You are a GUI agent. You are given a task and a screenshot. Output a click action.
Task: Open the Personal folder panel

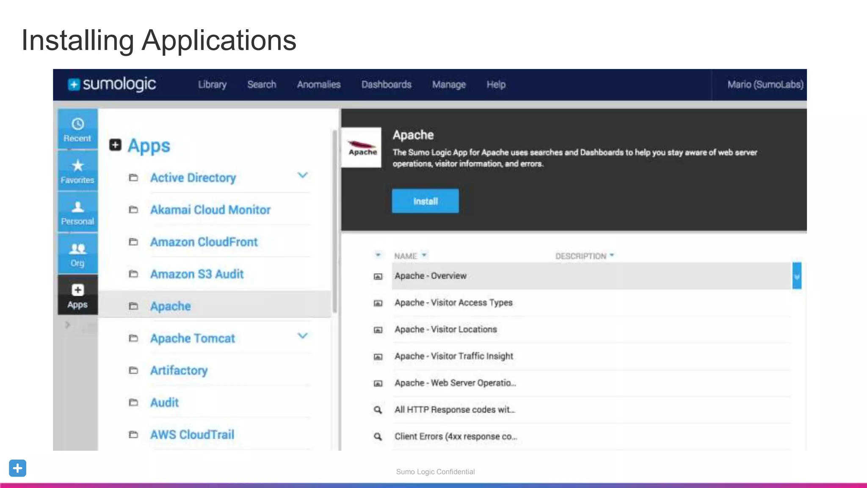tap(77, 212)
